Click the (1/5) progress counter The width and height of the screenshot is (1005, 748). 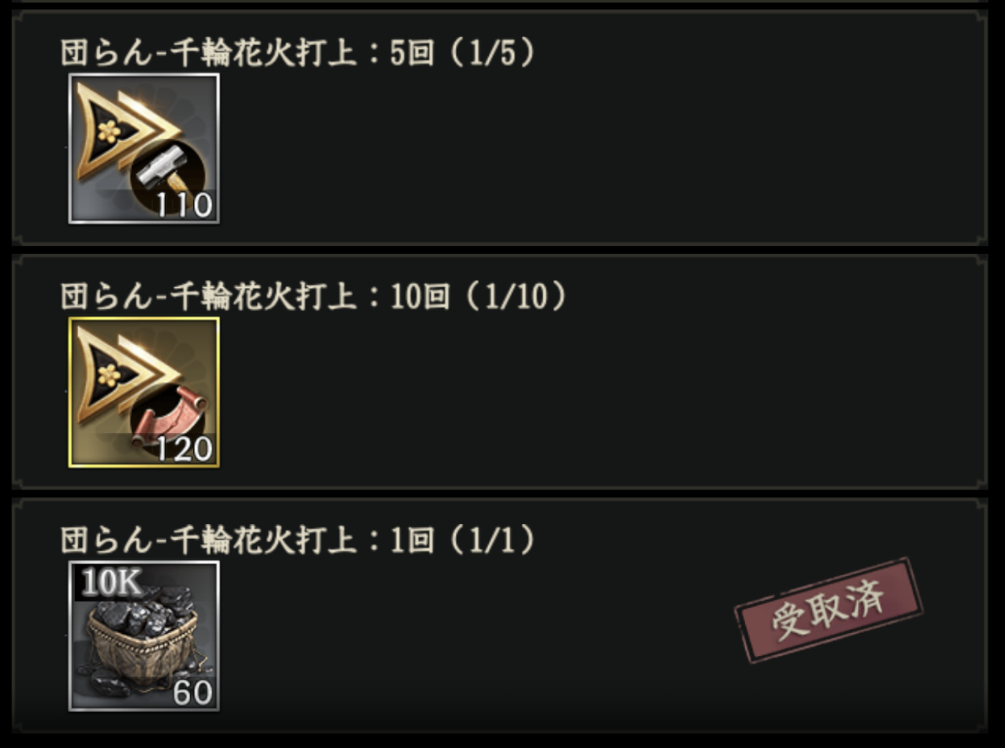pos(492,52)
